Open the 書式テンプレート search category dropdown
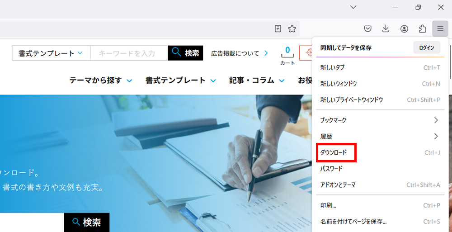452x232 pixels. point(51,53)
